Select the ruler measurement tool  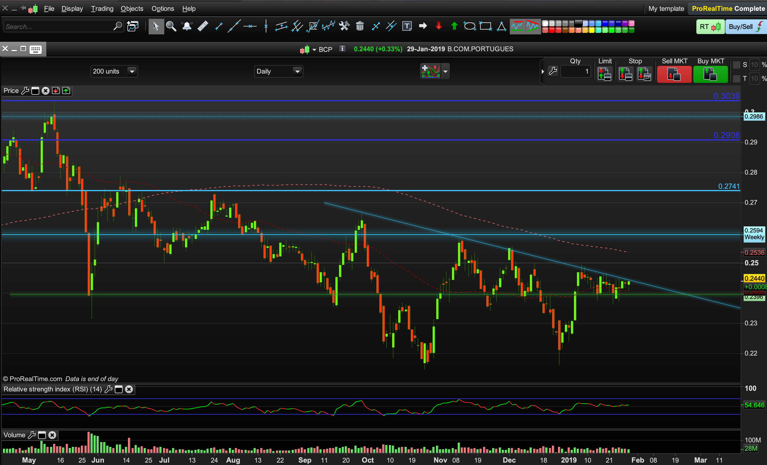tap(203, 27)
